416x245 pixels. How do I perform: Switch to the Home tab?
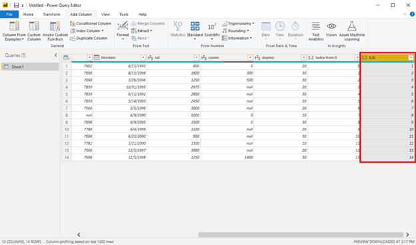[29, 14]
